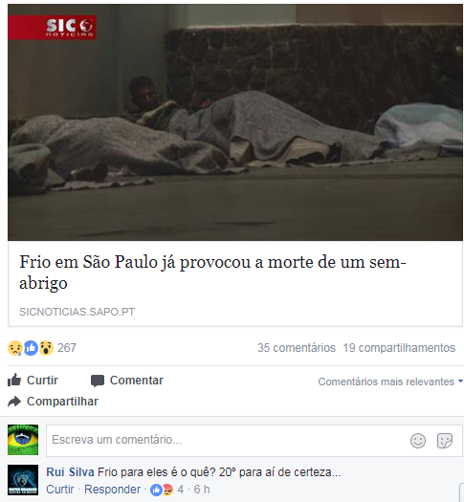Screen dimensions: 464x502
Task: Click the sad reaction emoji on post
Action: tap(15, 348)
